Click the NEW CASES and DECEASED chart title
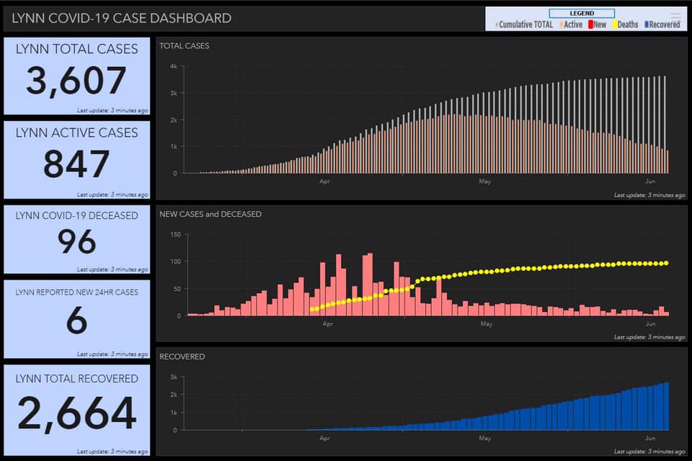Viewport: 692px width, 461px height. pos(210,214)
